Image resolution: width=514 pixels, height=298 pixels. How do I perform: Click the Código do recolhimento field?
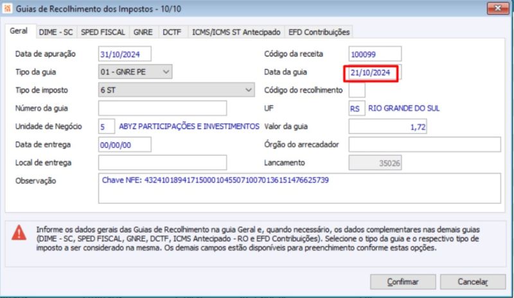tap(357, 90)
